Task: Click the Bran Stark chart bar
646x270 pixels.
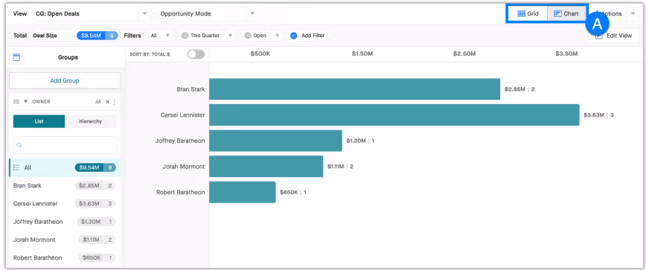Action: 355,89
